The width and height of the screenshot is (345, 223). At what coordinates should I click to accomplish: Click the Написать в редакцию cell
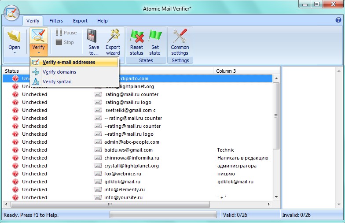point(243,158)
